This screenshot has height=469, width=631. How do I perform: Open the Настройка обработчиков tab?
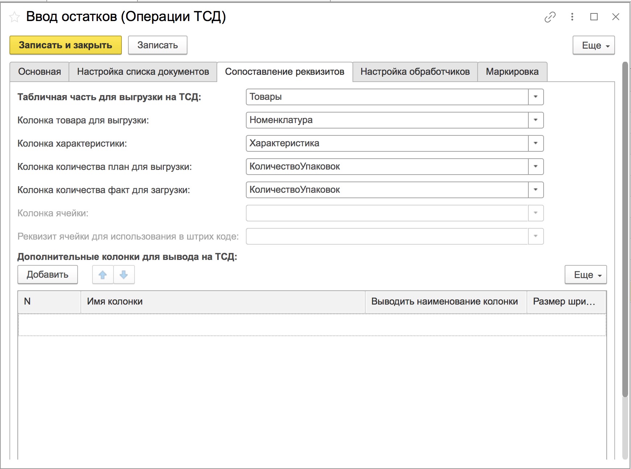coord(415,72)
